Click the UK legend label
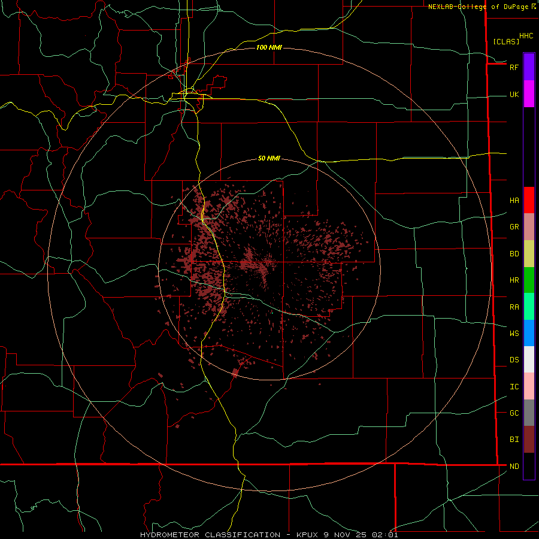This screenshot has height=539, width=539. click(x=514, y=94)
